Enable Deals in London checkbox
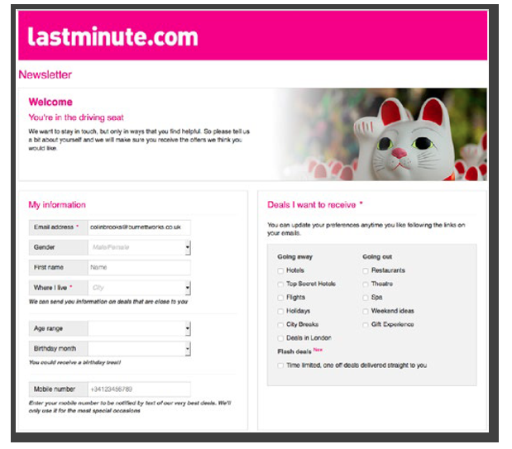Image resolution: width=512 pixels, height=449 pixels. click(x=281, y=338)
